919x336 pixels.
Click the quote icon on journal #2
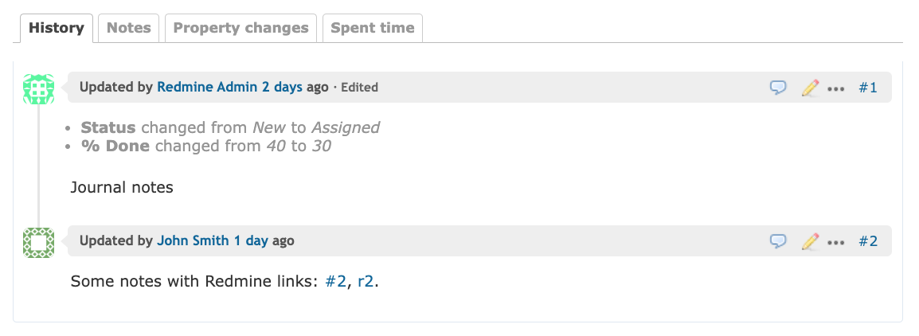[778, 240]
